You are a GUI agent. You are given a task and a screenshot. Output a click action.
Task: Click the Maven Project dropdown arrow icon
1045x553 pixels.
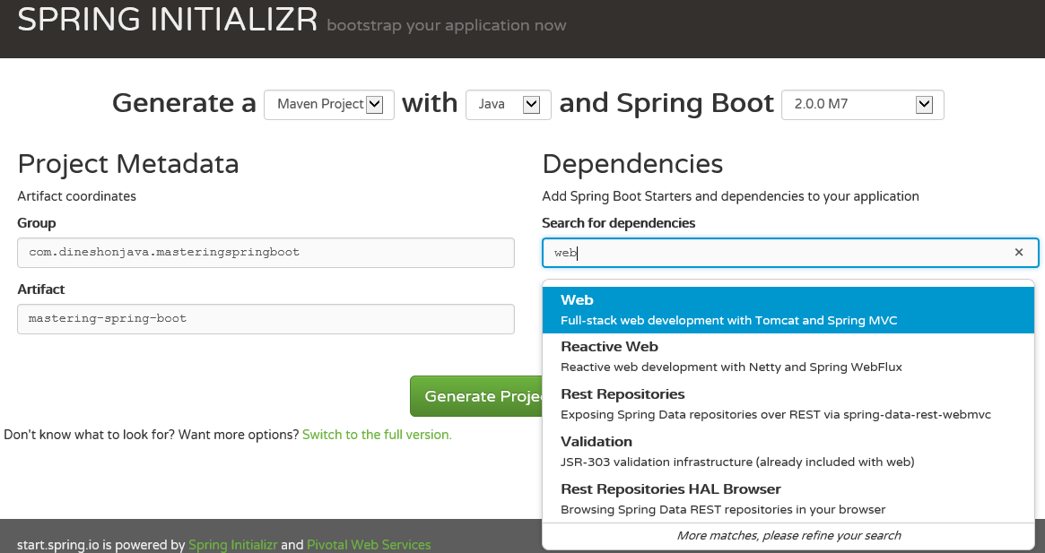click(375, 105)
